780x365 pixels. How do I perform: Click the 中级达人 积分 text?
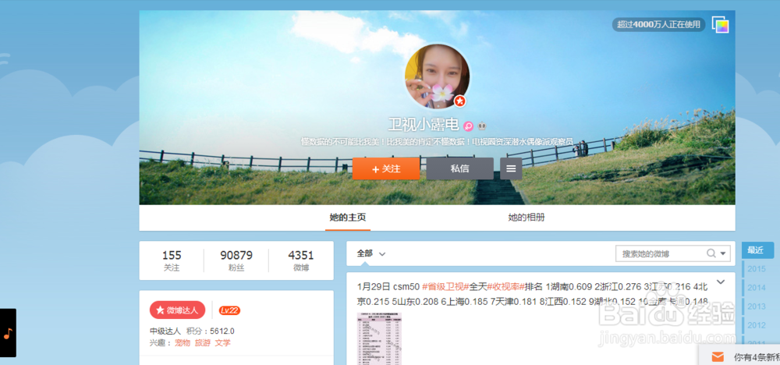tap(192, 331)
